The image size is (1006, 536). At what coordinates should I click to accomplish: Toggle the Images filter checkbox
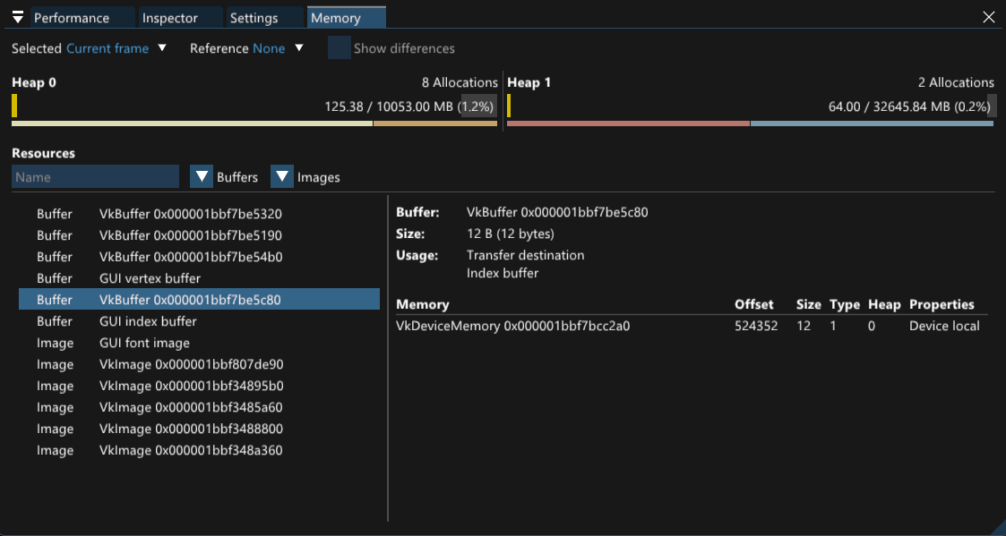[x=282, y=177]
